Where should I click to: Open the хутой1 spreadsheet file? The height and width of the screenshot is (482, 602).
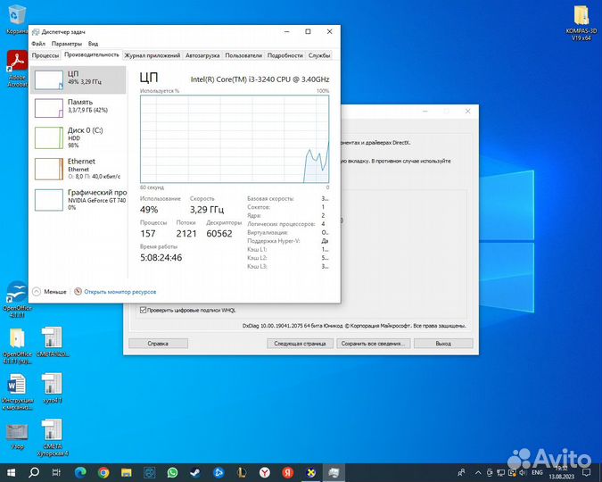53,388
